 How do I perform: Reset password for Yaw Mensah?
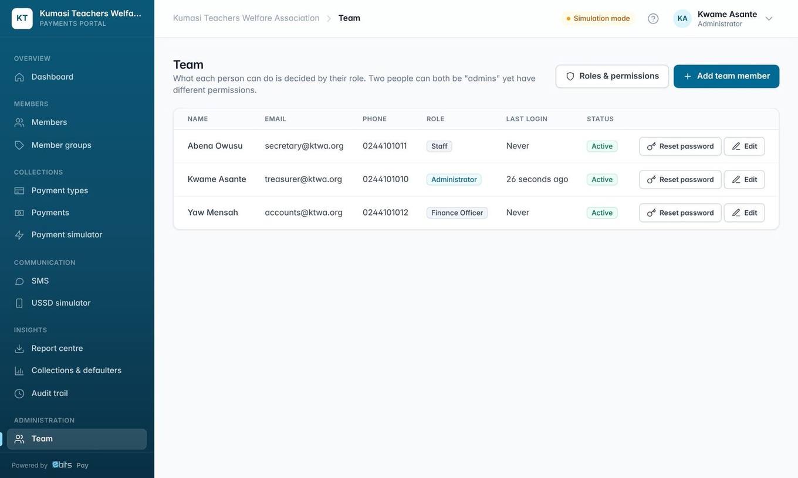[x=680, y=213]
